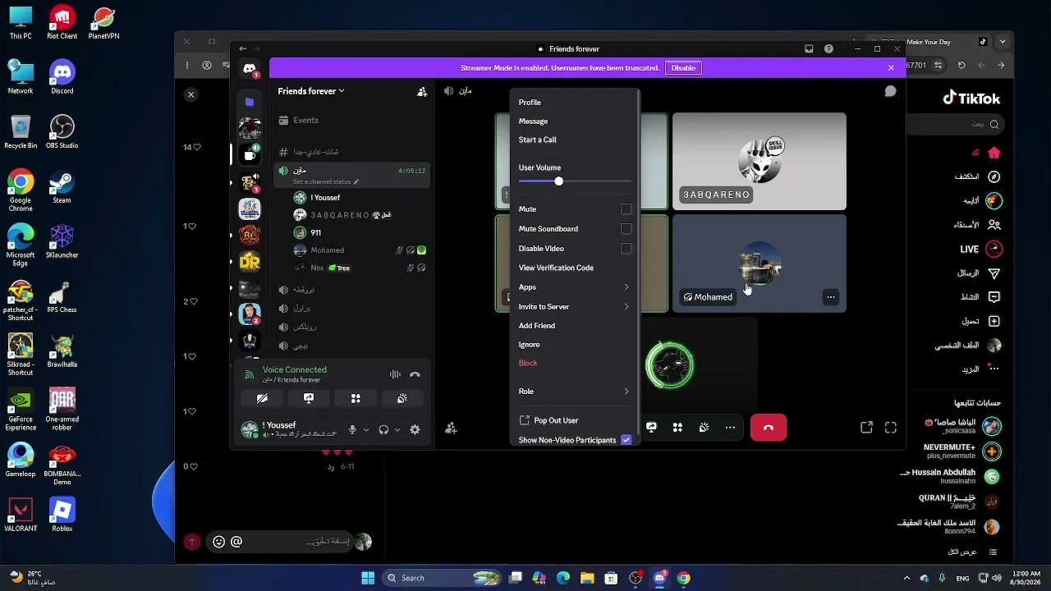Select Mohamed's video tile
Viewport: 1051px width, 591px height.
tap(760, 263)
